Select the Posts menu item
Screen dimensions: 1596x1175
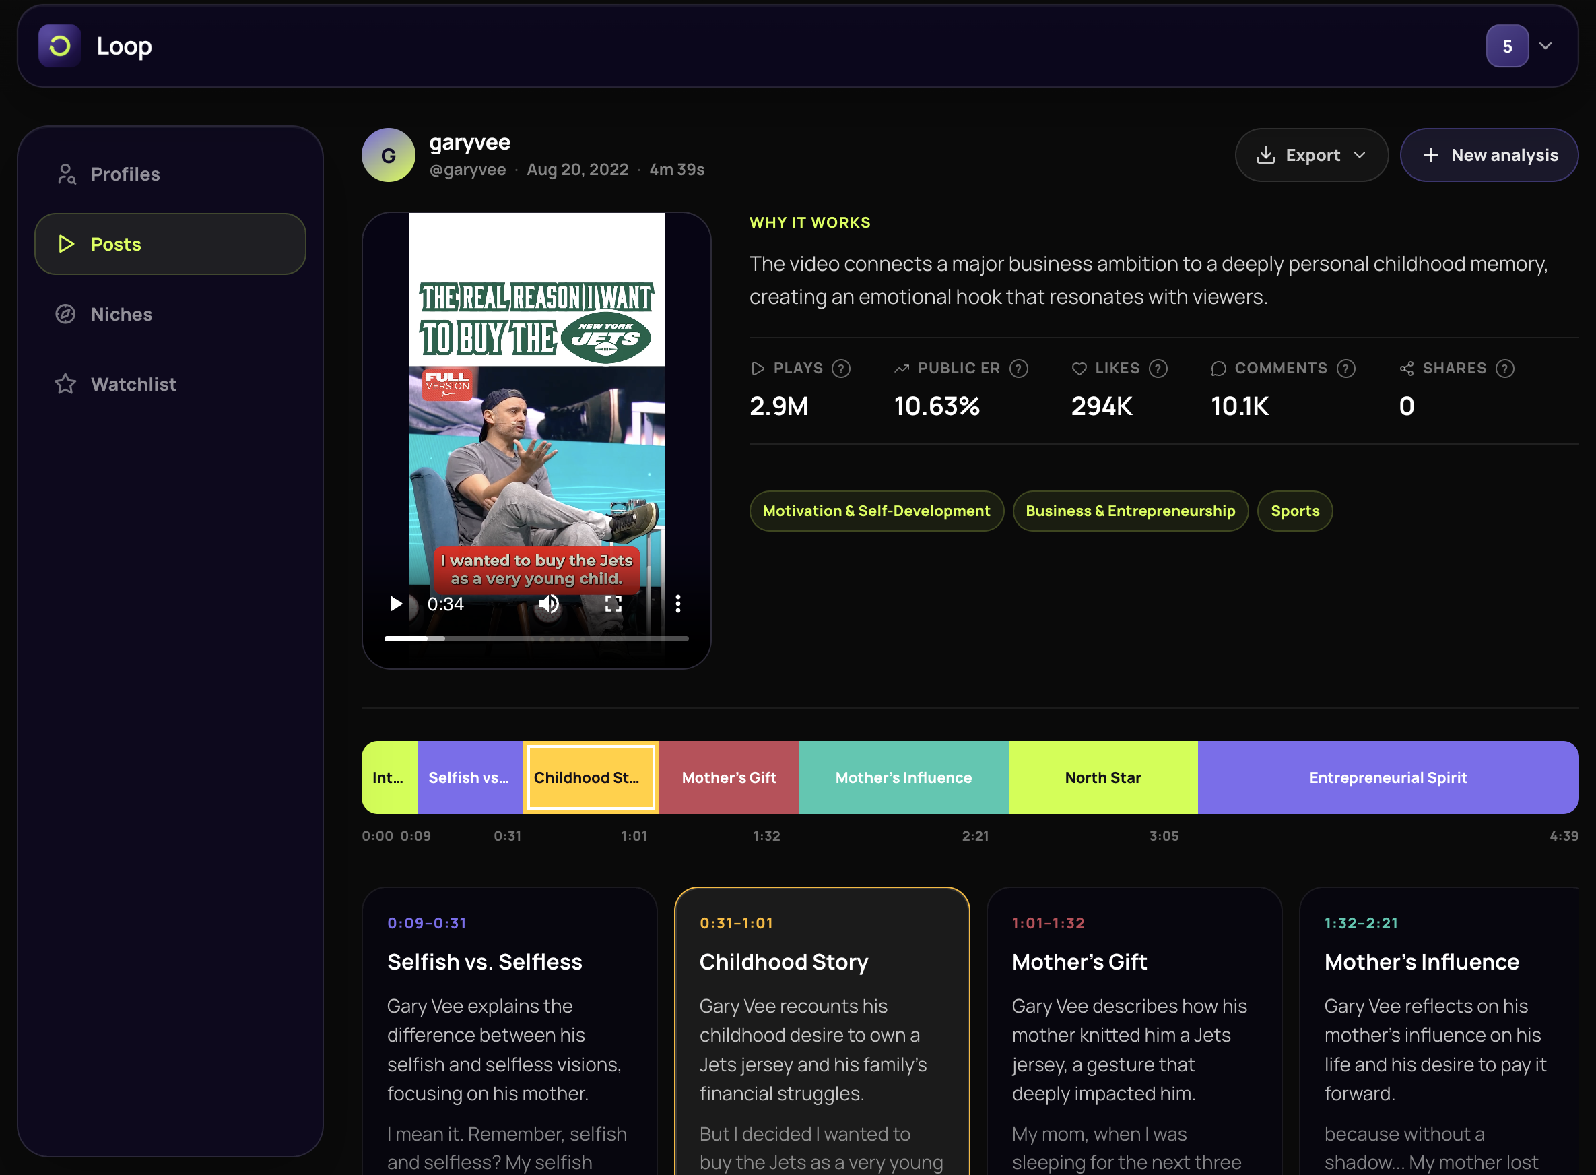(x=170, y=244)
